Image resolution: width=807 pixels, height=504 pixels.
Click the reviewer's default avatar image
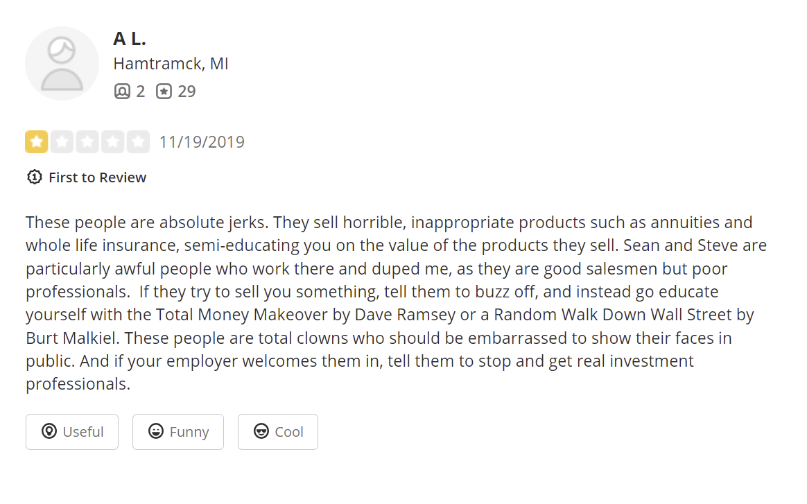pyautogui.click(x=62, y=63)
